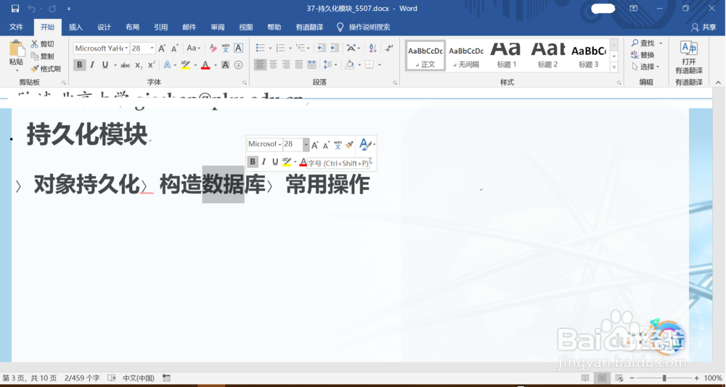
Task: Insert enclosed character (circled 字)
Action: click(x=238, y=65)
